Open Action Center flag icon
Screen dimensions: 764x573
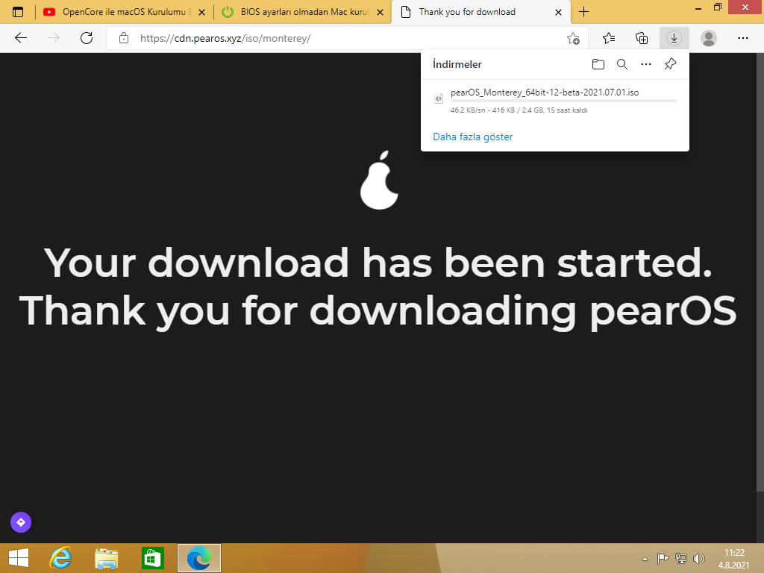click(x=663, y=558)
